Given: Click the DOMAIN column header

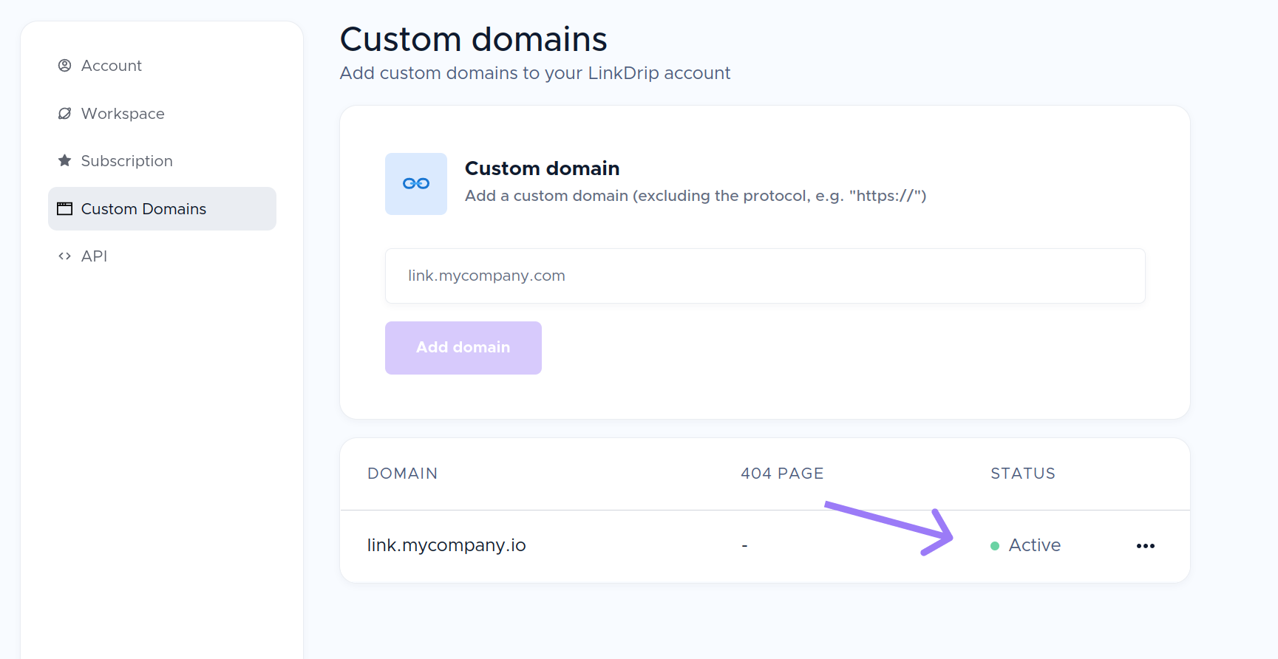Looking at the screenshot, I should [403, 474].
